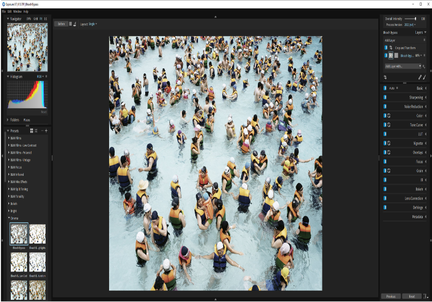Reset the Grain panel icon
This screenshot has width=432, height=302.
click(x=389, y=171)
